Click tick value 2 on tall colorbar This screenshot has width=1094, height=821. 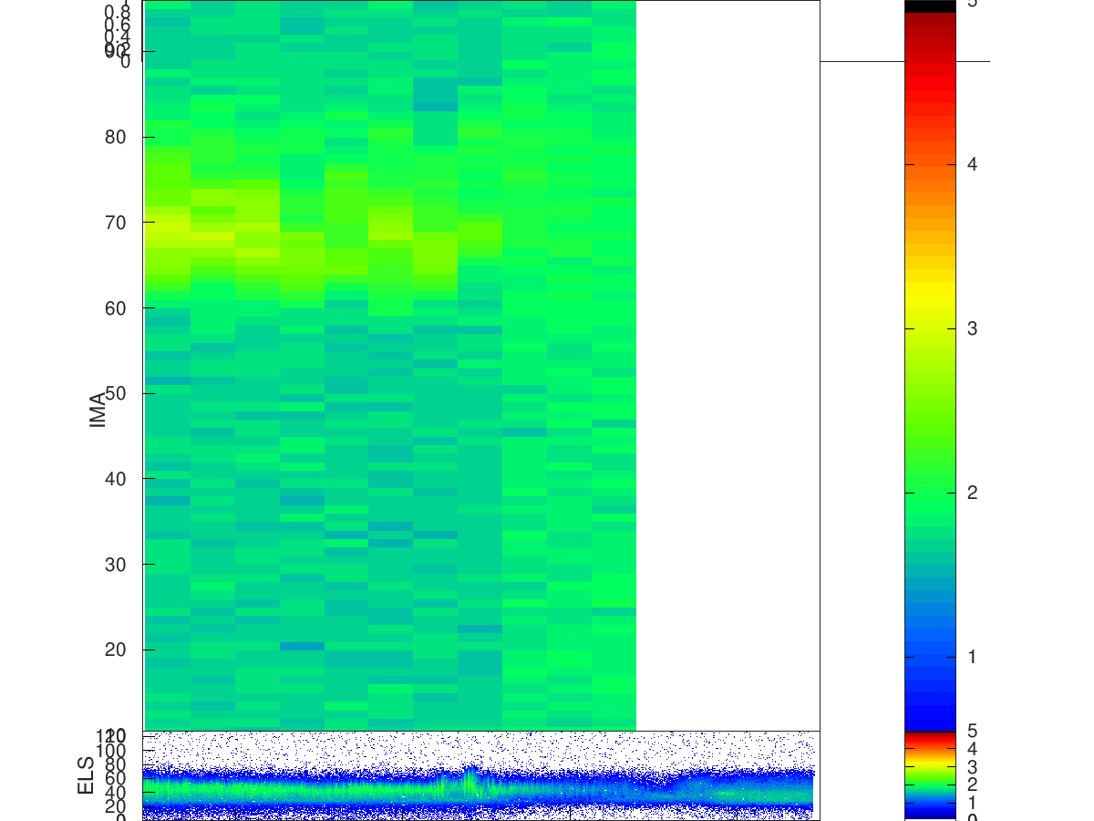click(973, 493)
